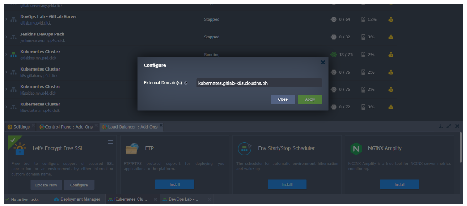Image resolution: width=467 pixels, height=206 pixels.
Task: Expand the DevOps Lab - GitLab Server row
Action: 6,19
